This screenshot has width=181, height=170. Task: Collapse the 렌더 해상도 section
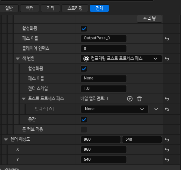(x=6, y=140)
